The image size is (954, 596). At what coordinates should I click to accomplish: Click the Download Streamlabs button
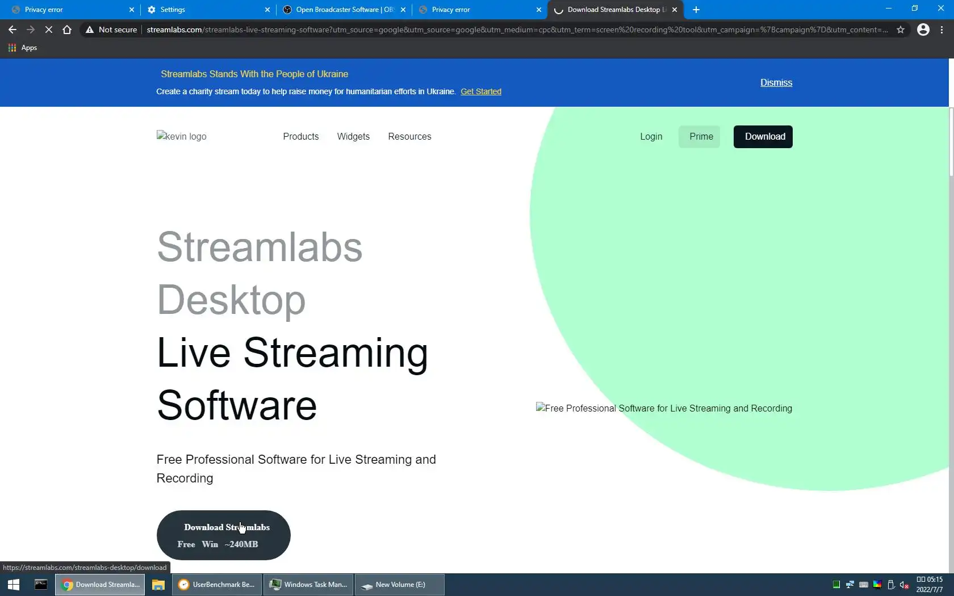coord(224,535)
